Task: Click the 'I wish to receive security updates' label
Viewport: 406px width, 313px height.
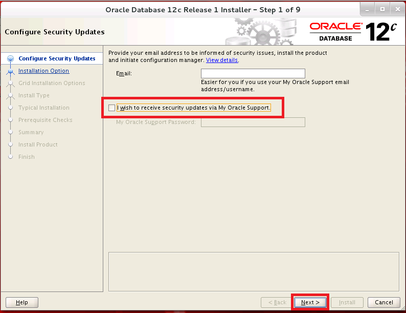Action: (x=194, y=108)
